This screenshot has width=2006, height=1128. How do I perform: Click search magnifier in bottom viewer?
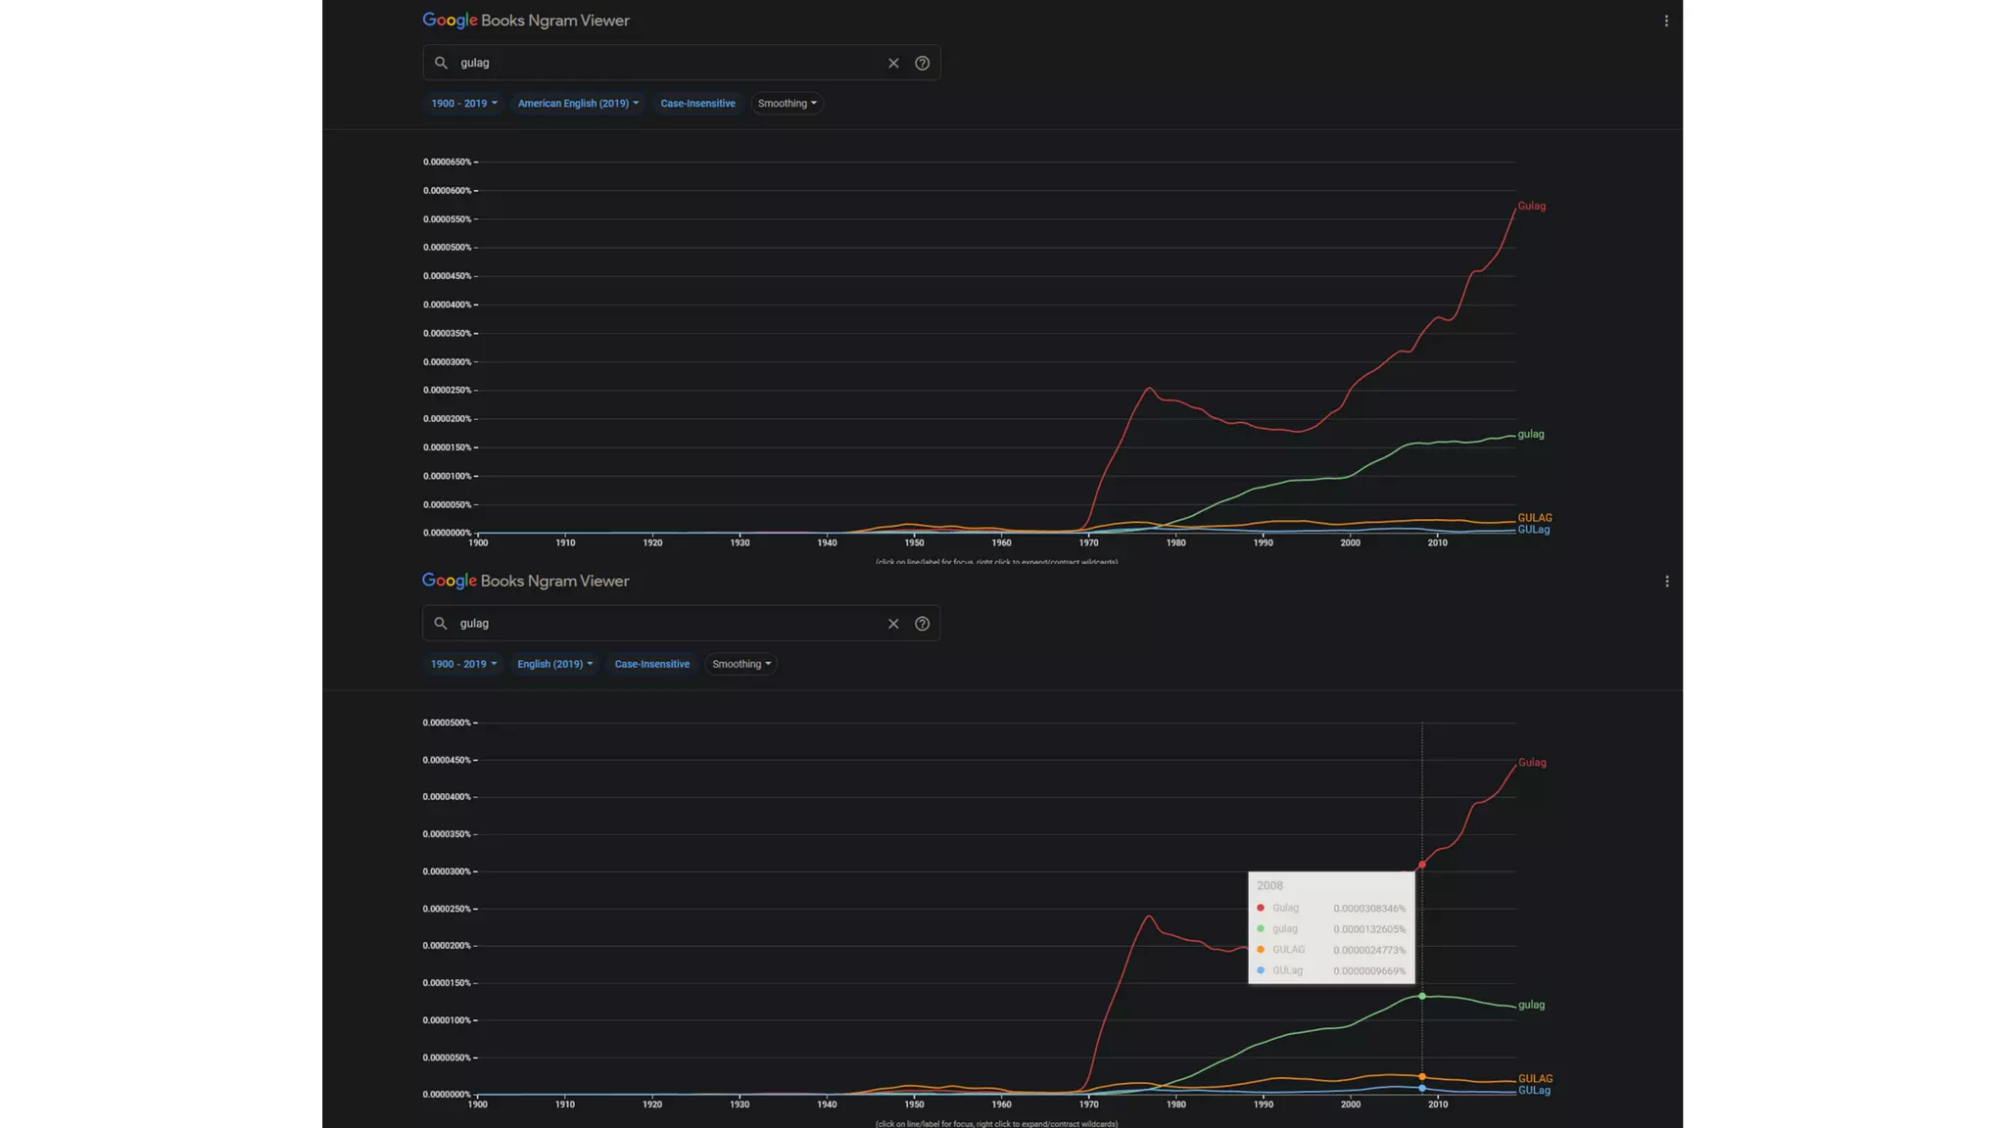(x=441, y=624)
